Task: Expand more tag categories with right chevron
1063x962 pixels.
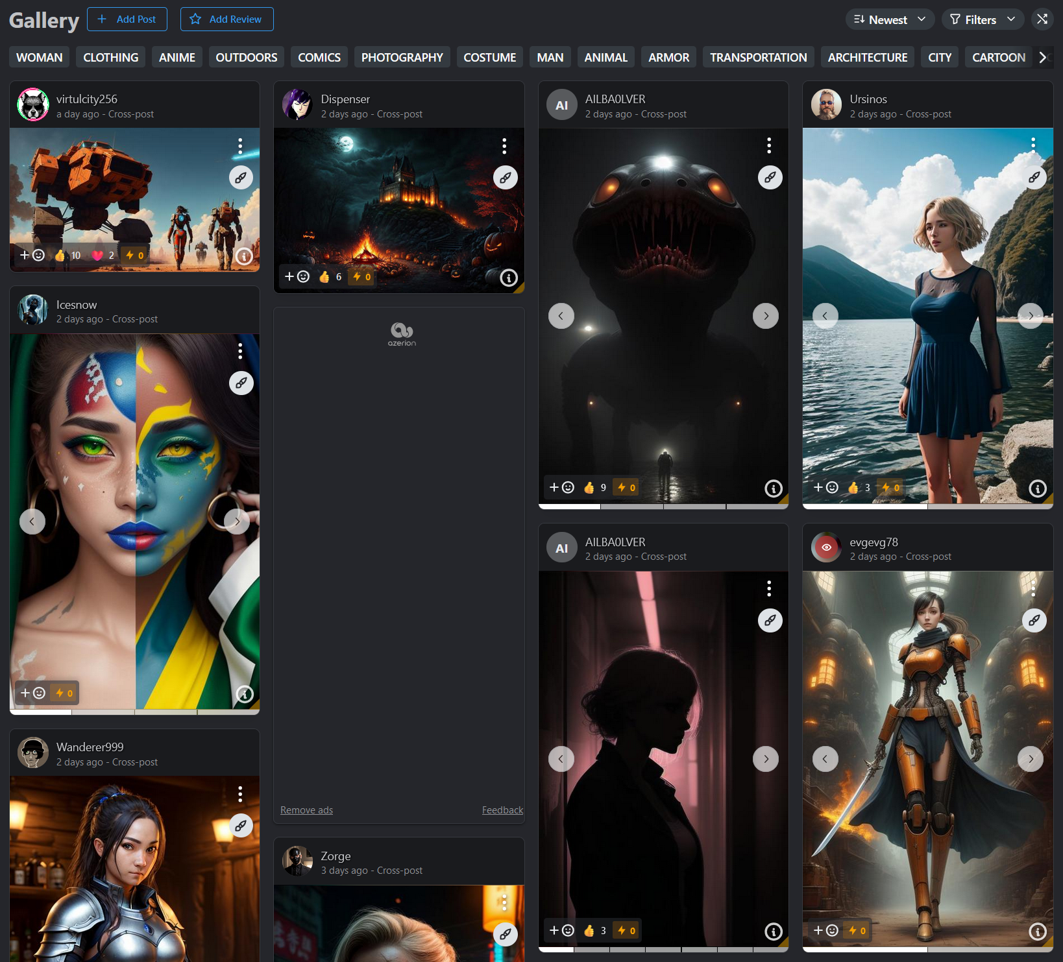Action: pos(1042,57)
